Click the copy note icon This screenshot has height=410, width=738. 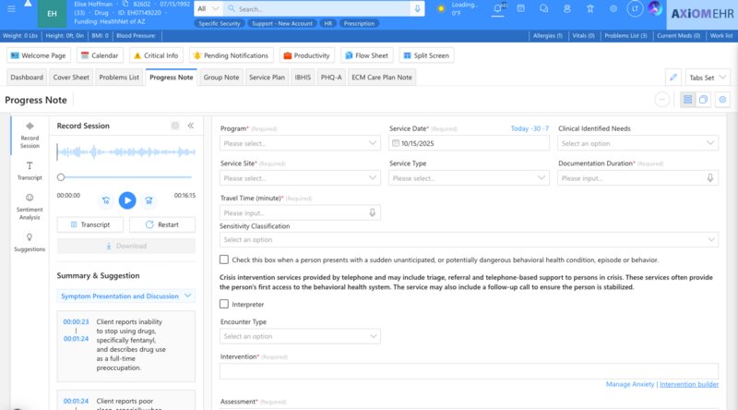(x=703, y=100)
